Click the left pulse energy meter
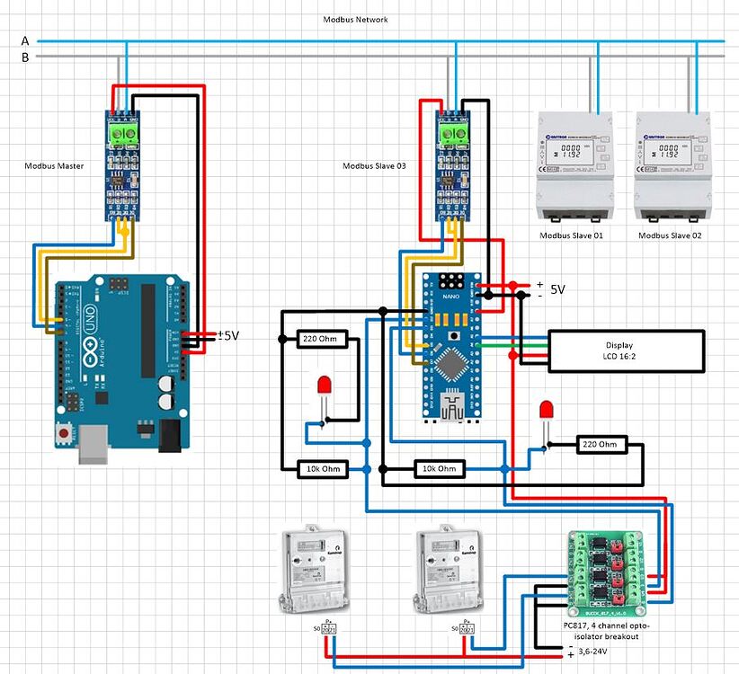 pyautogui.click(x=315, y=571)
